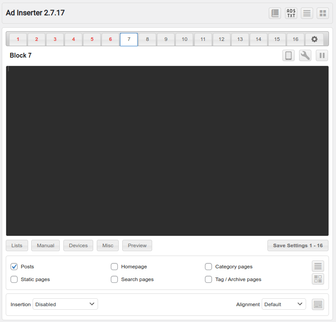Switch to block tab 14
The width and height of the screenshot is (336, 322).
pos(259,40)
